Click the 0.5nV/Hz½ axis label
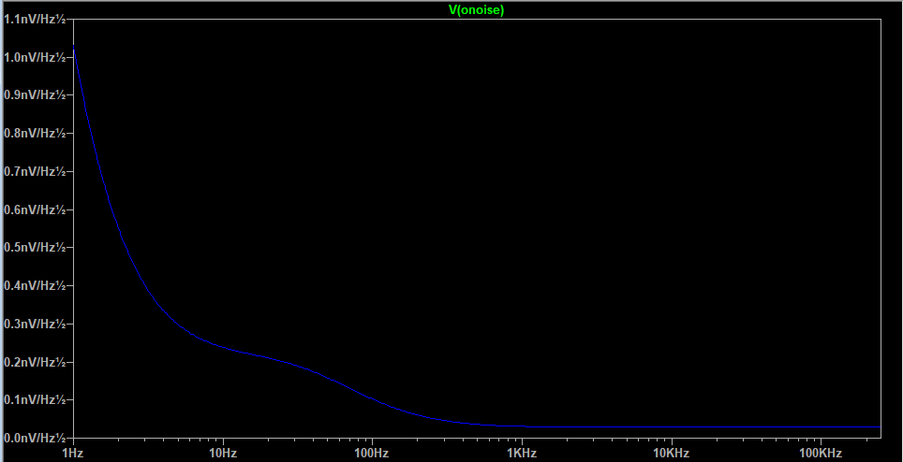The width and height of the screenshot is (903, 462). tap(35, 247)
